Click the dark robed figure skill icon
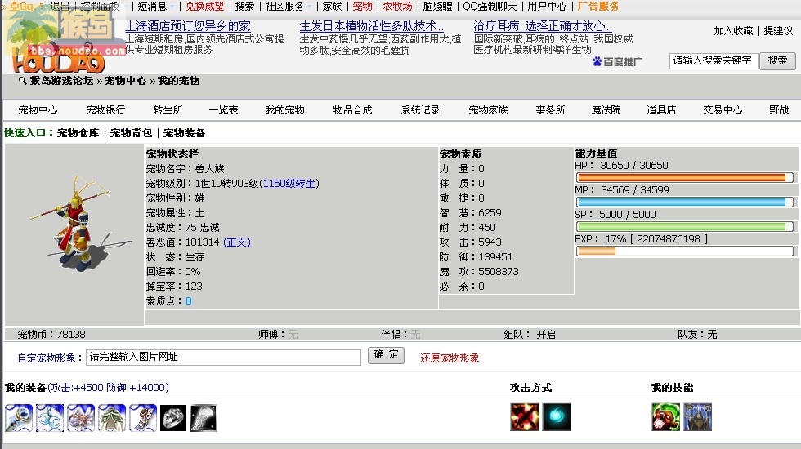Screen dimensions: 801x449 click(x=698, y=417)
